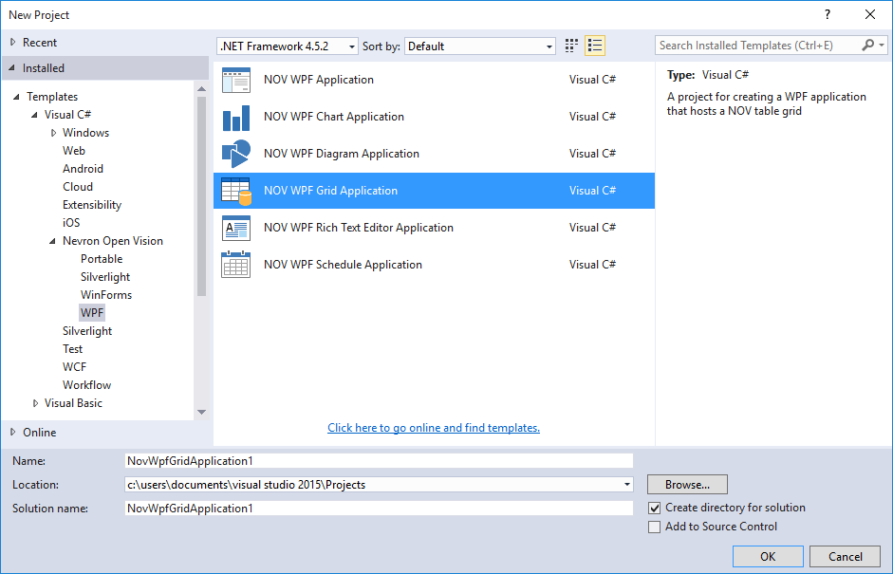
Task: Click the NOV WPF Grid Application icon
Action: click(235, 191)
